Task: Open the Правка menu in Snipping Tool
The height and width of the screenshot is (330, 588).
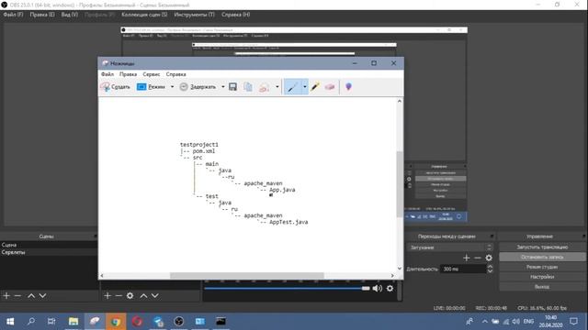Action: [x=128, y=74]
